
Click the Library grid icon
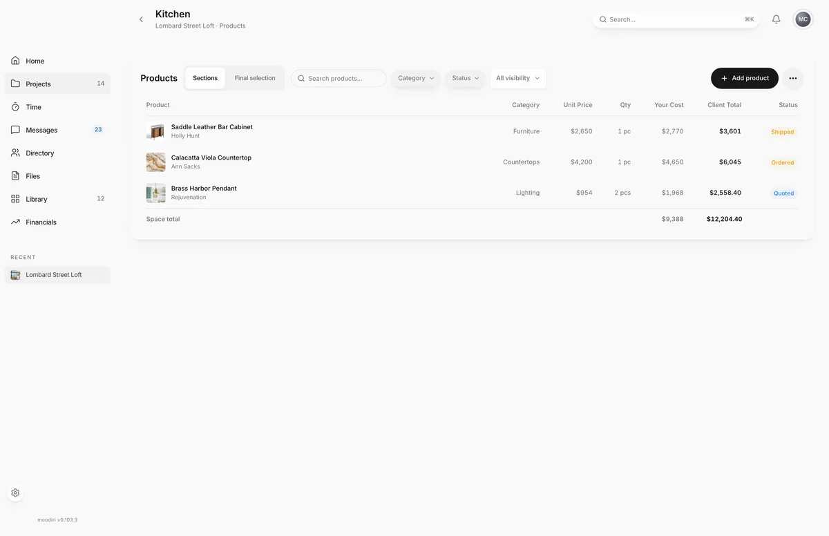point(15,199)
